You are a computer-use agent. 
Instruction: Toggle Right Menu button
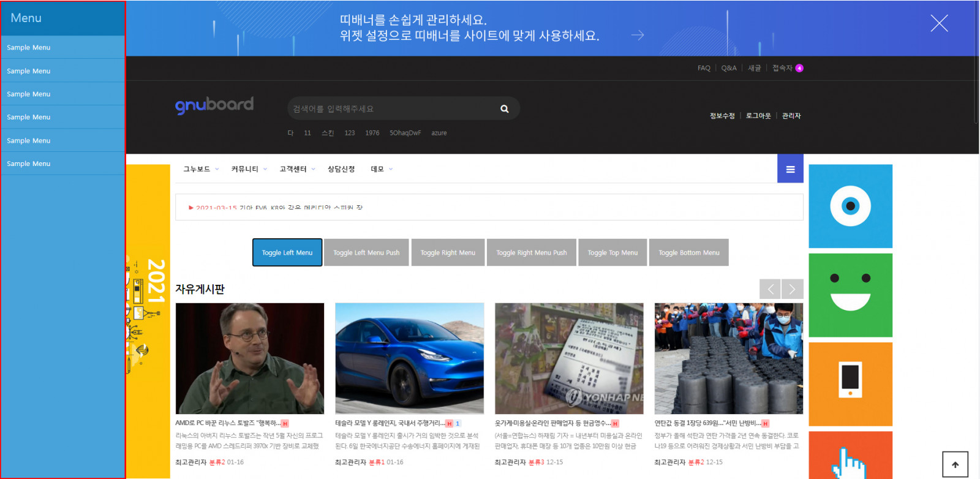pos(448,252)
